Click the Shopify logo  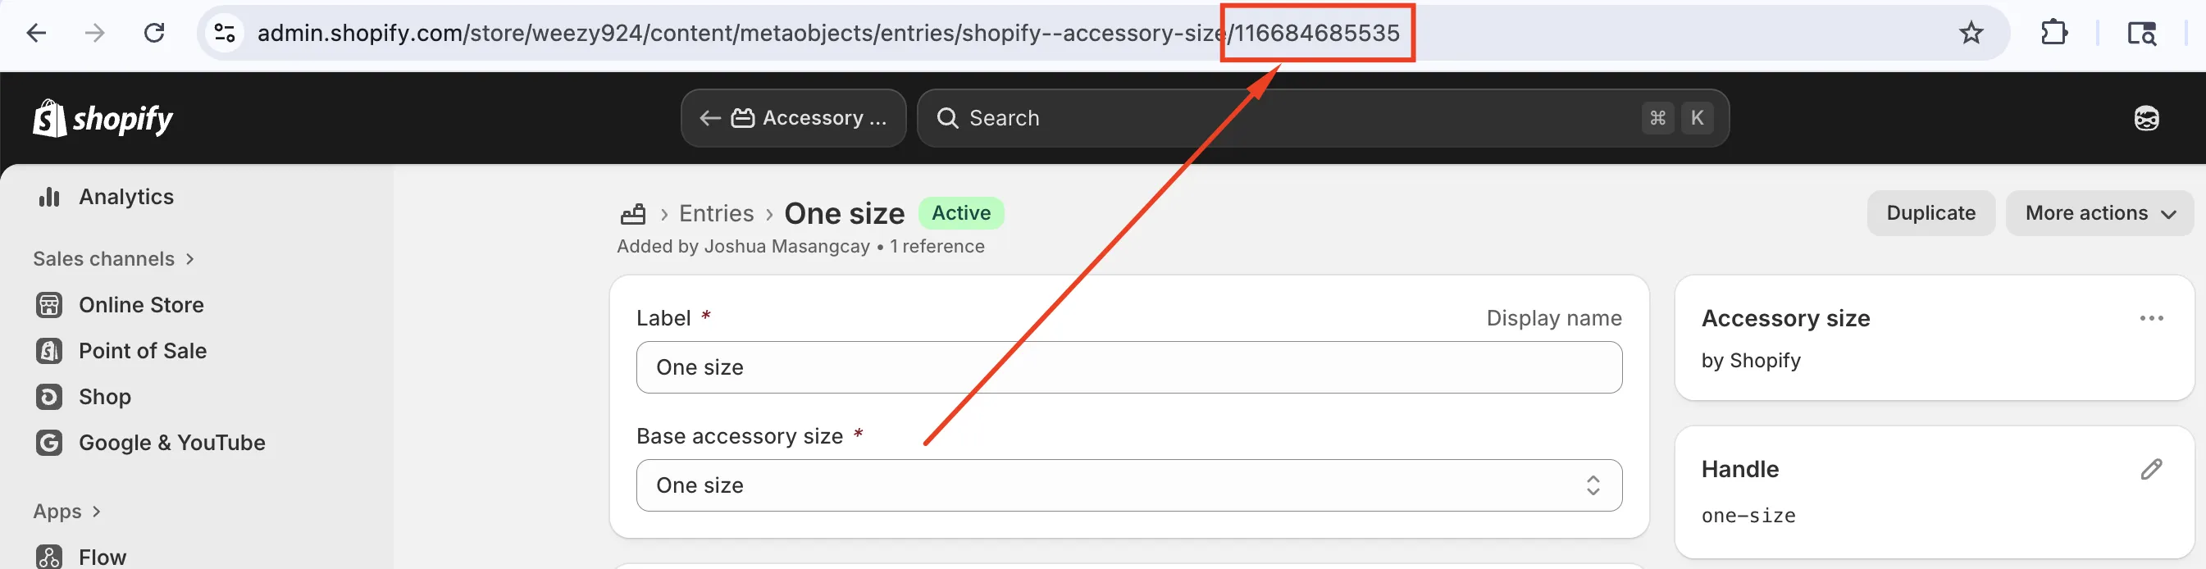tap(103, 118)
